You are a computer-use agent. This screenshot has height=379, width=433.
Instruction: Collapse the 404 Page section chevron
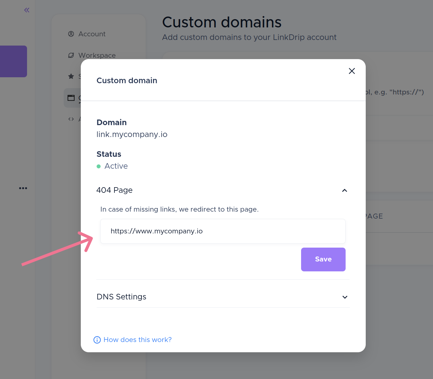(345, 190)
